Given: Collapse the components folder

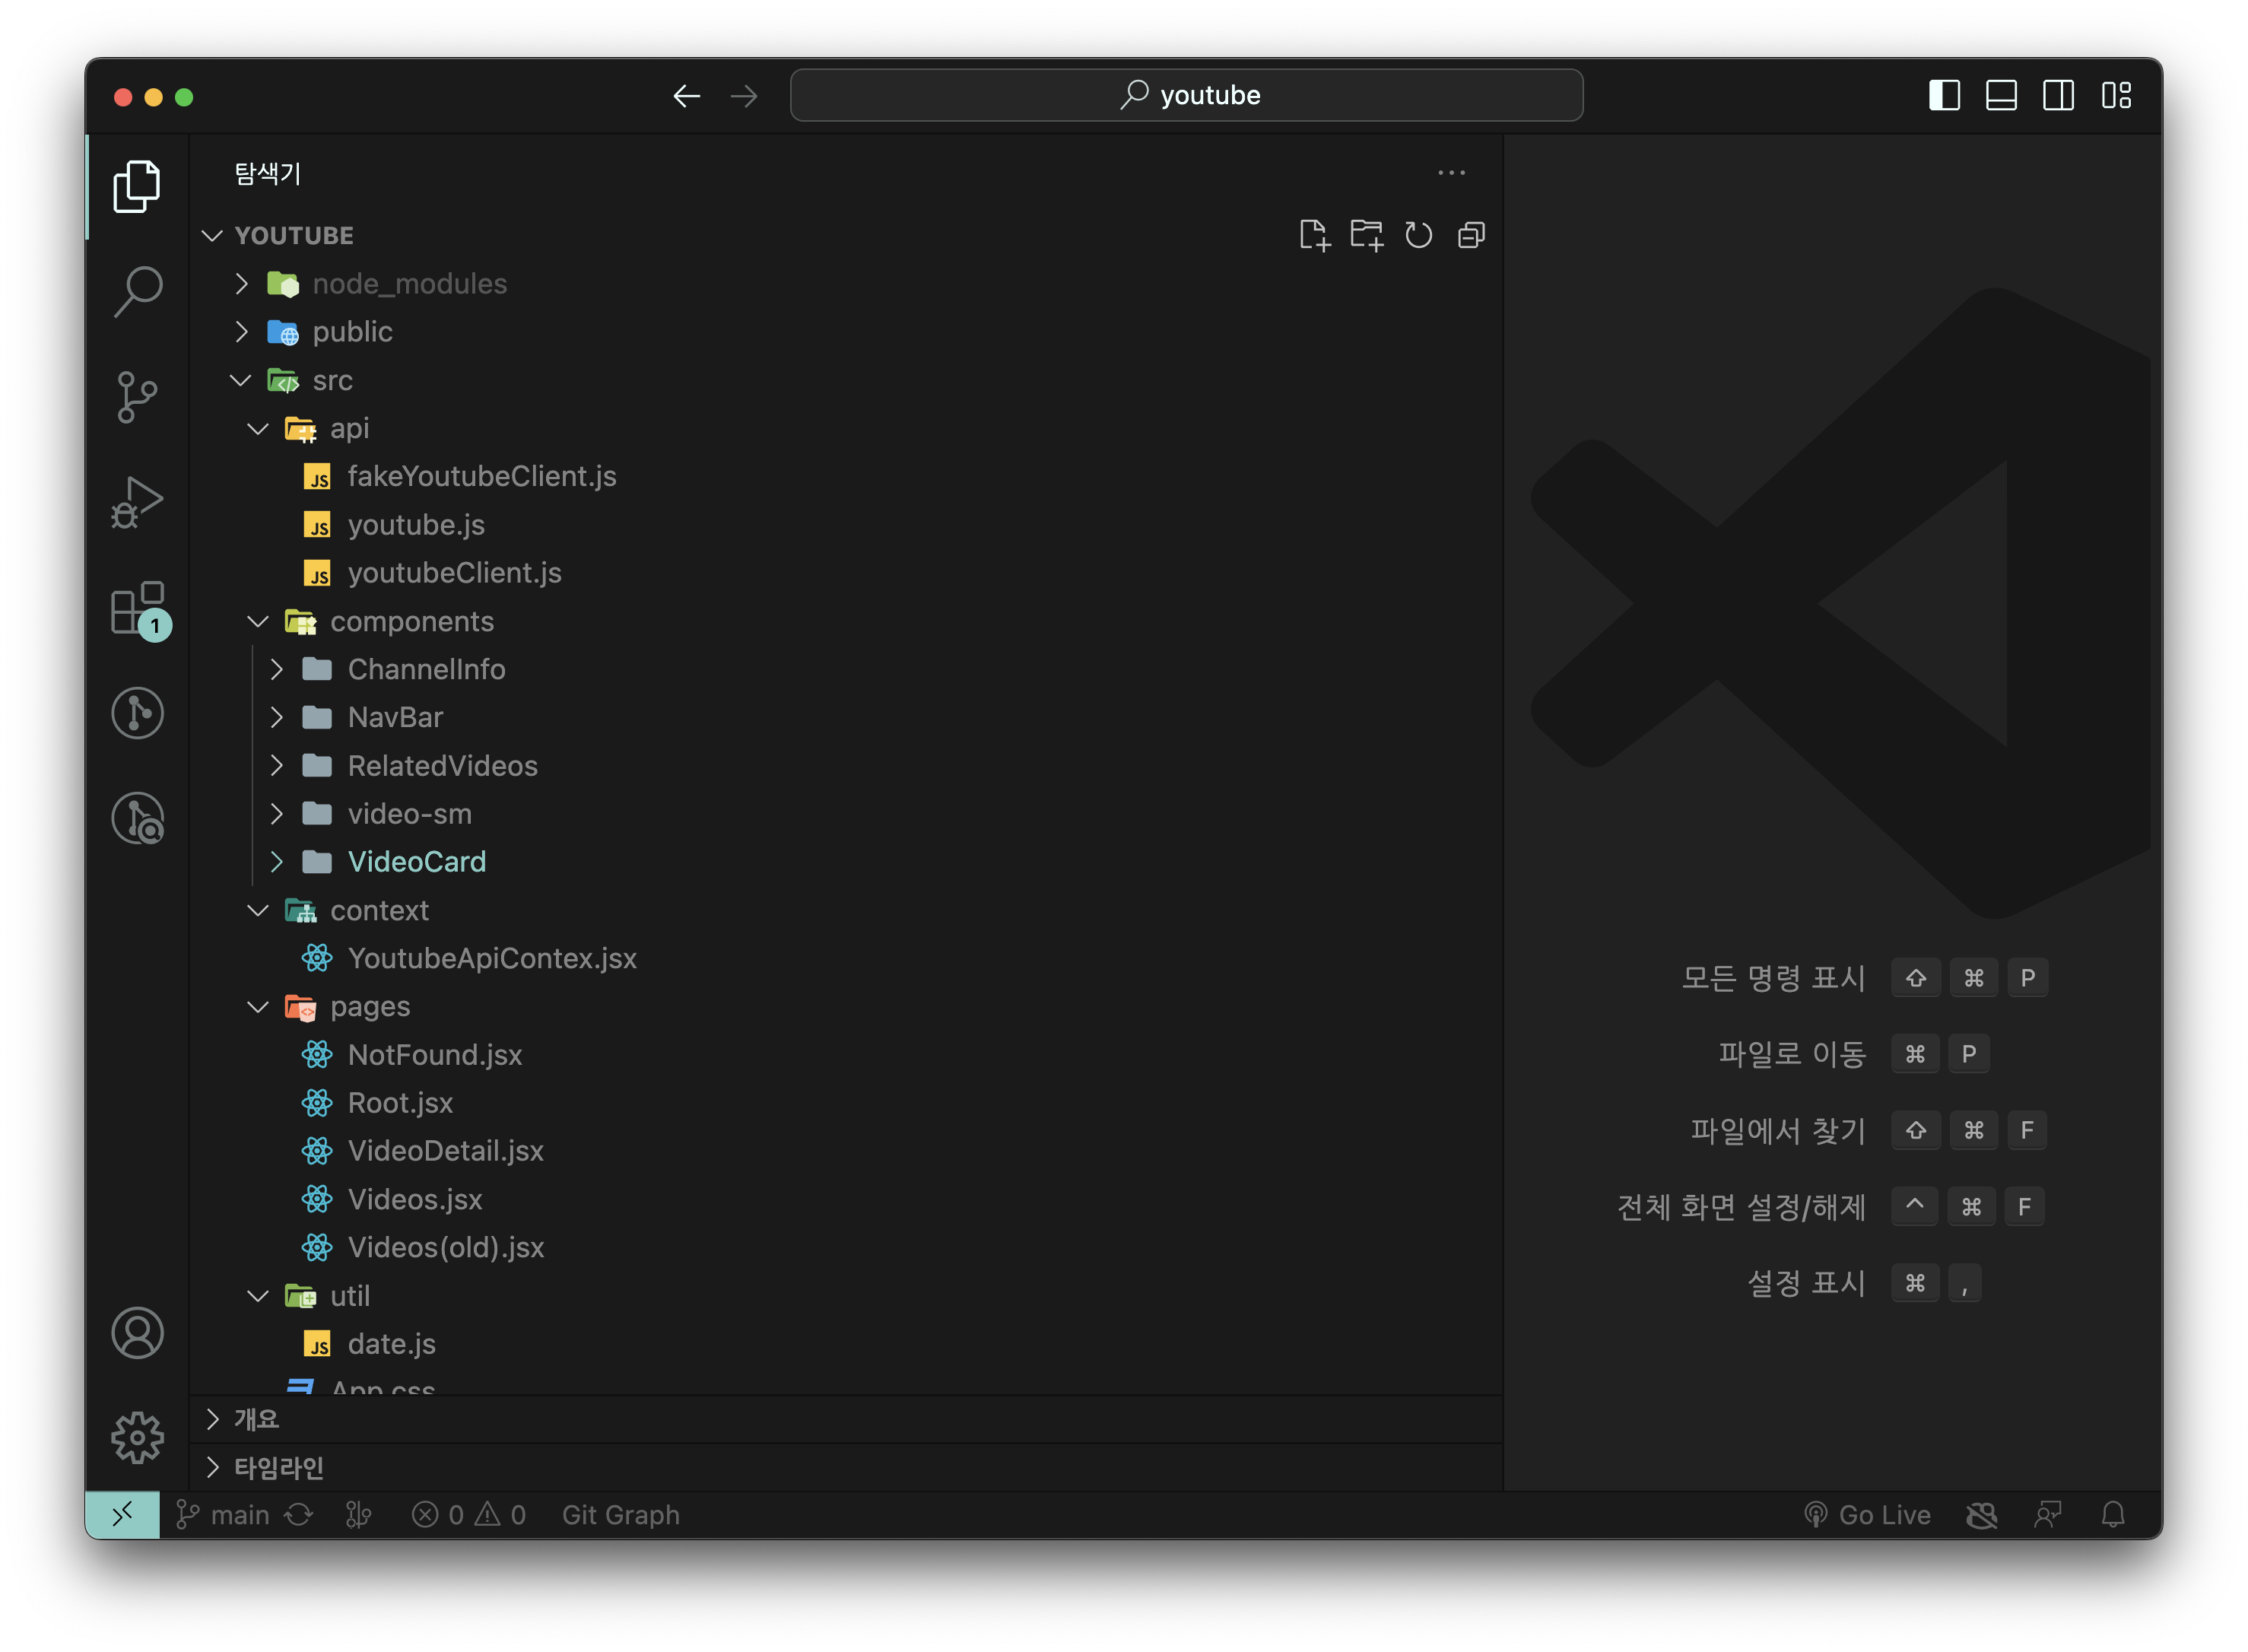Looking at the screenshot, I should tap(258, 621).
